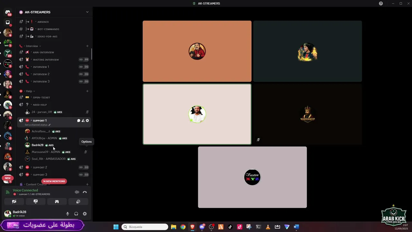The image size is (412, 232).
Task: Open ideas-for-aks channel
Action: point(54,36)
